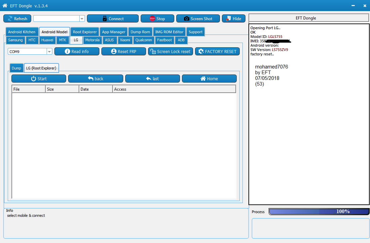Click the 'SW Version: LS755ZV9' log line
This screenshot has width=370, height=243.
coord(269,50)
